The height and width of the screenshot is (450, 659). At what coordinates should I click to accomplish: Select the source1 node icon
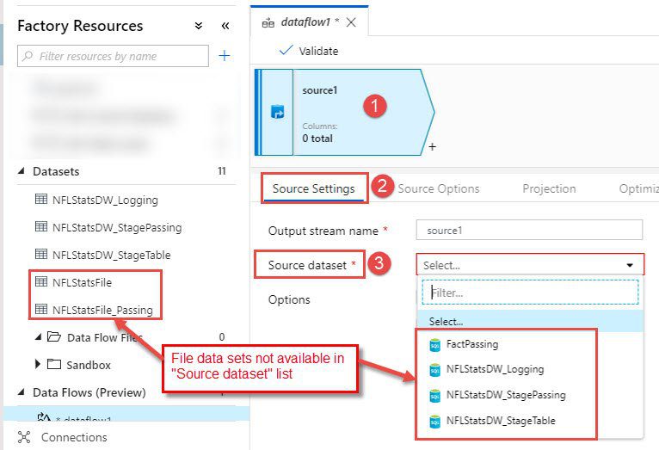click(277, 112)
